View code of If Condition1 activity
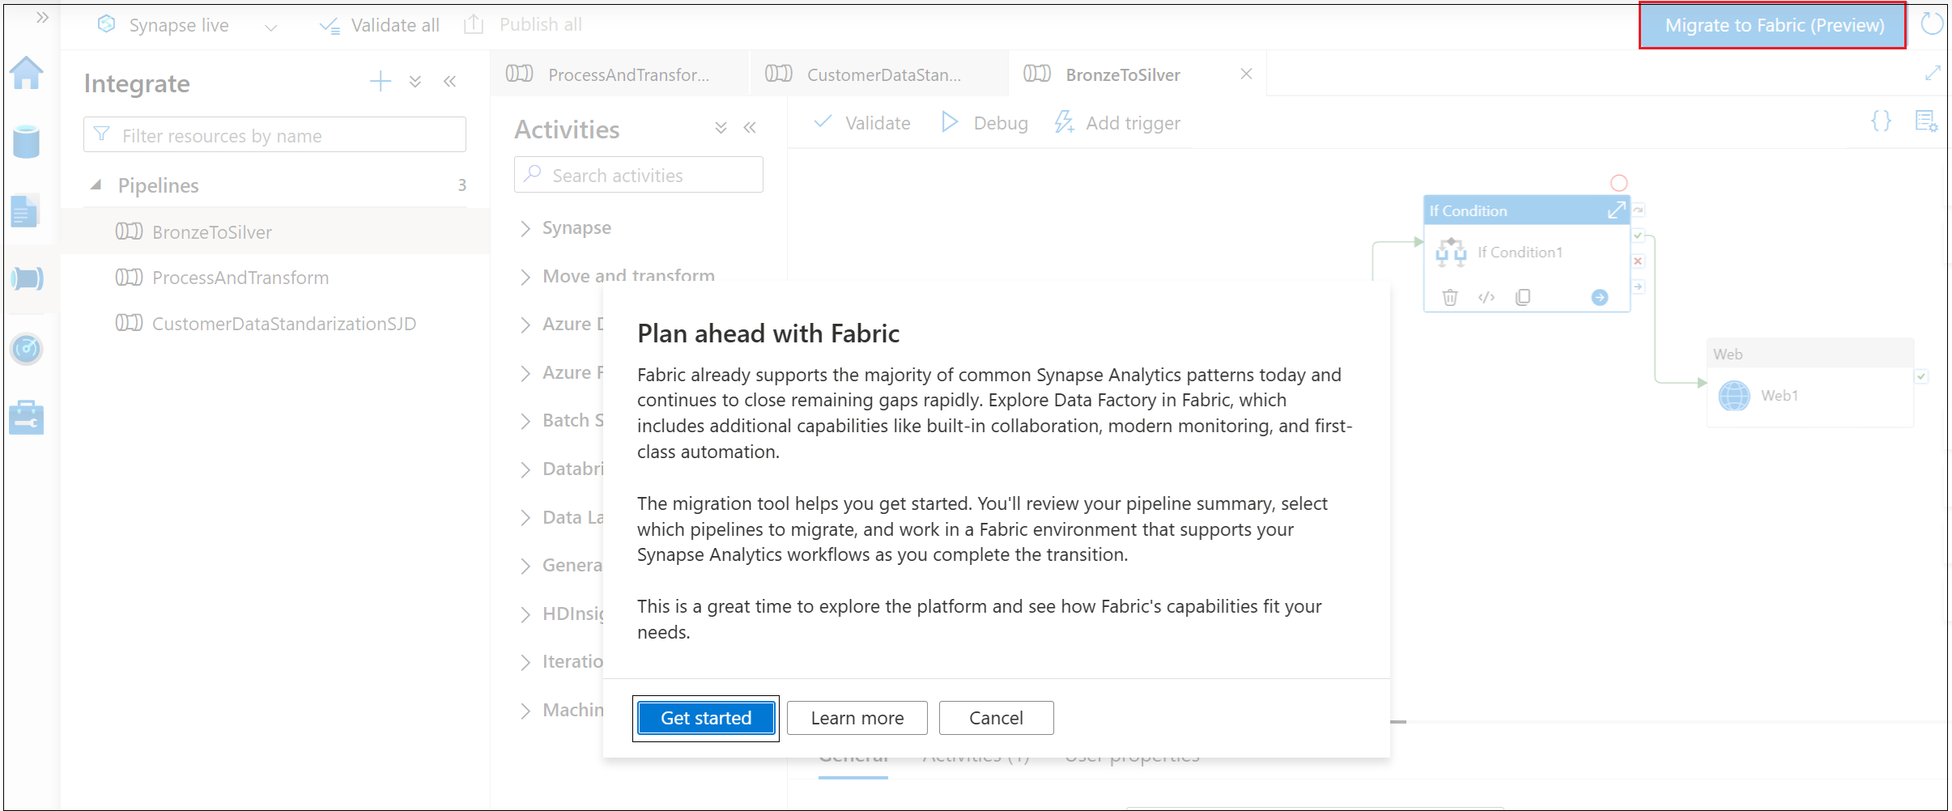This screenshot has height=811, width=1952. pos(1486,298)
